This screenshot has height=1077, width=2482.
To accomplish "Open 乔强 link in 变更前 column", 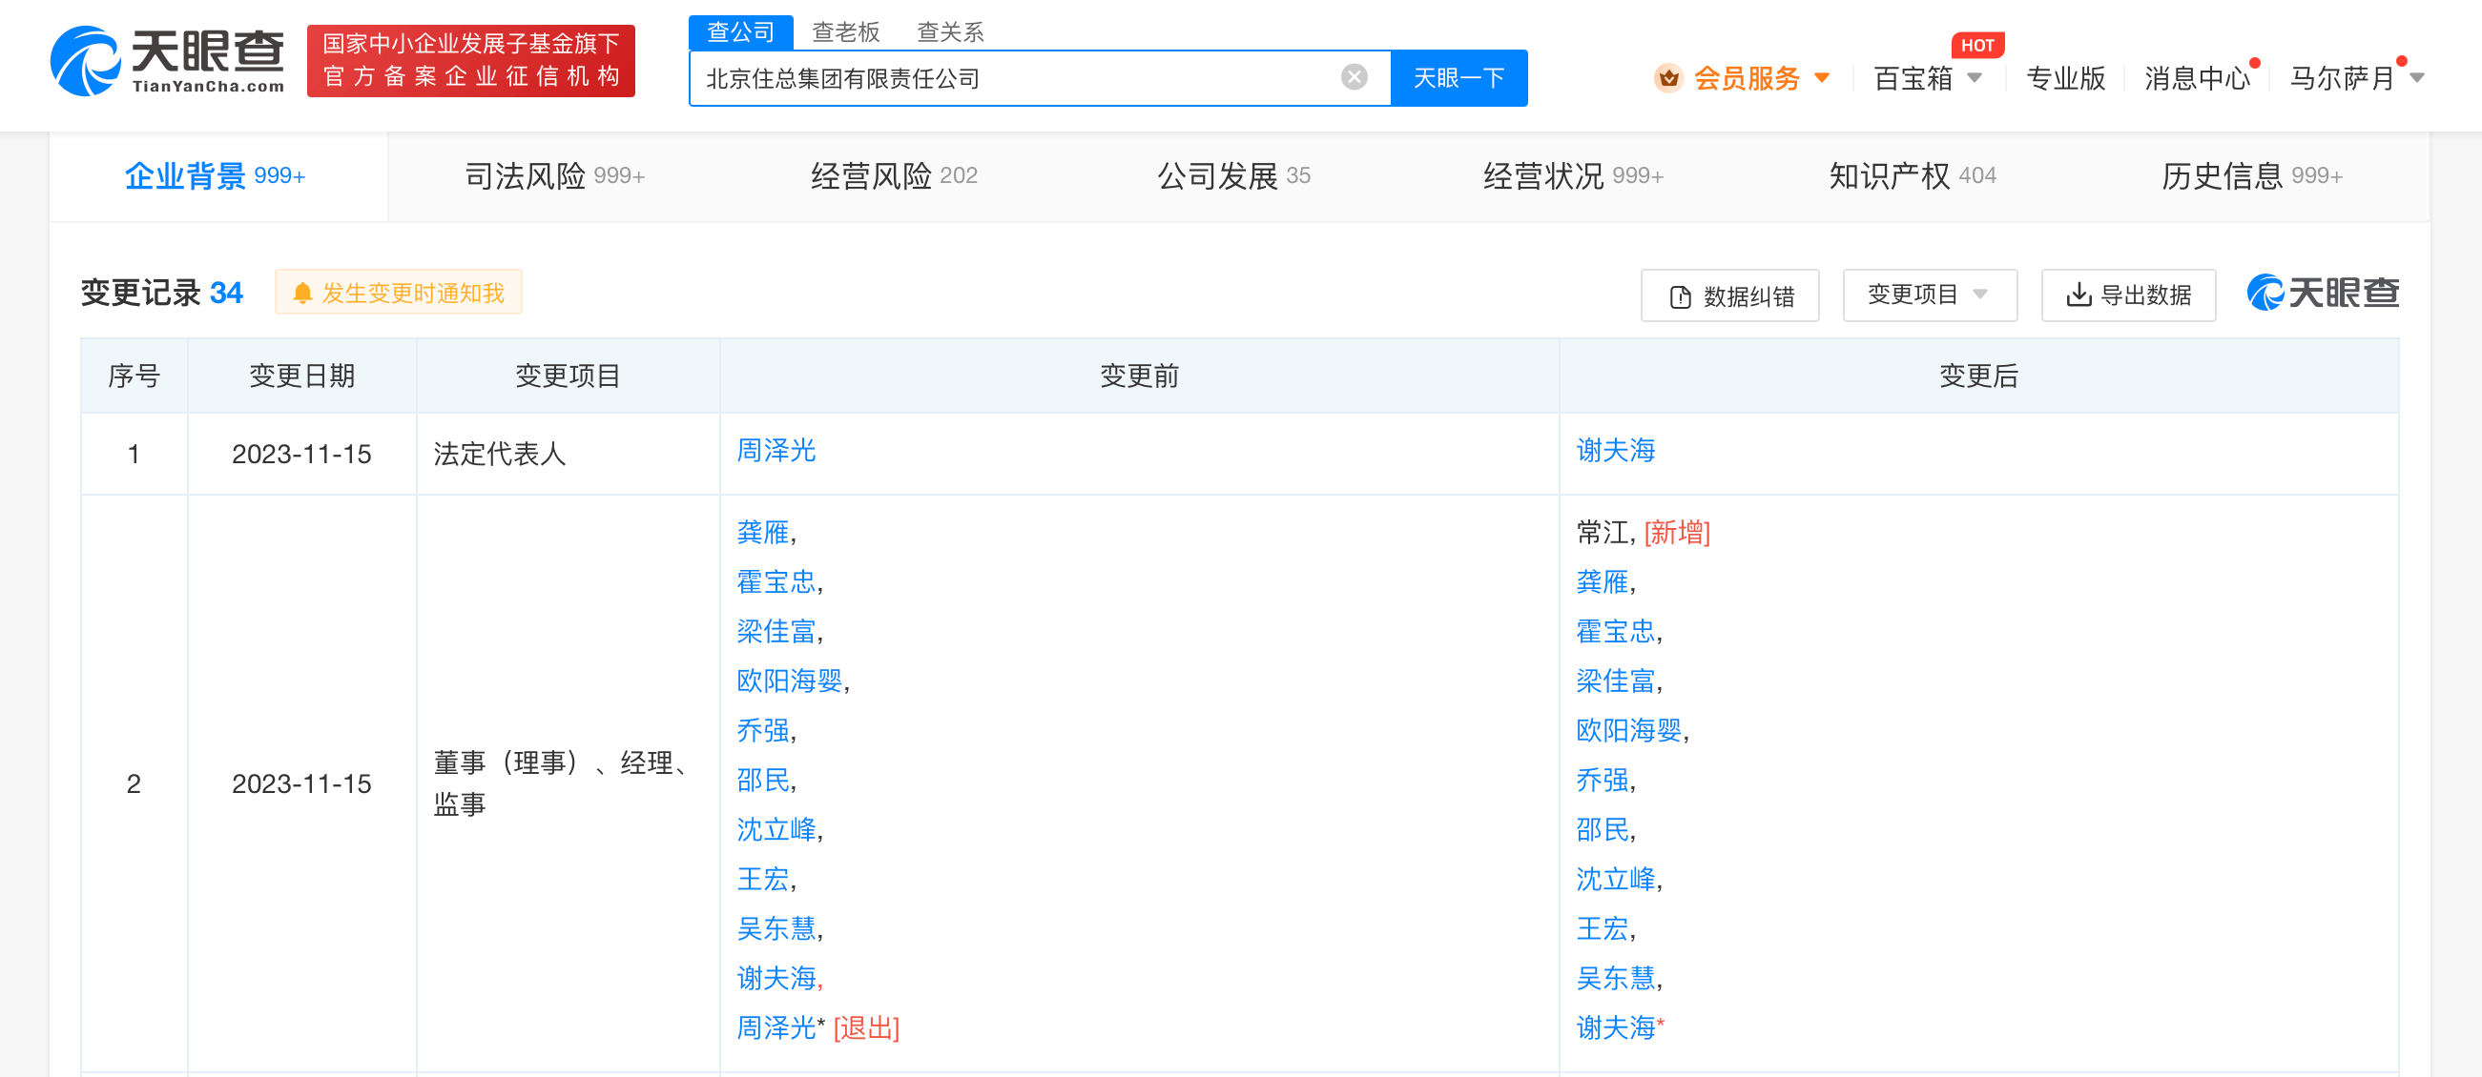I will (x=763, y=730).
